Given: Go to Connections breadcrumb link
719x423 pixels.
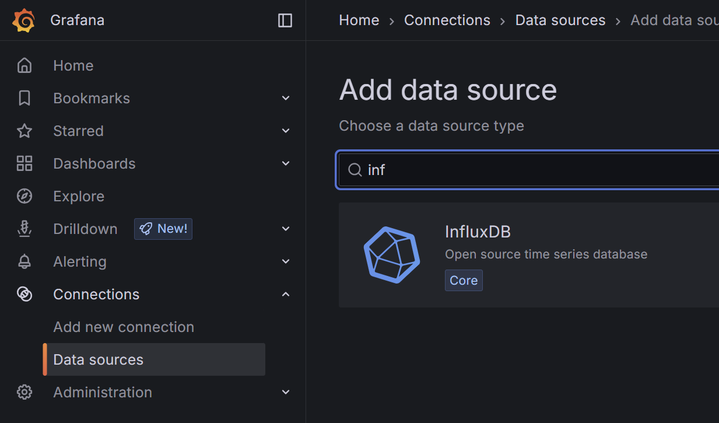Looking at the screenshot, I should pyautogui.click(x=447, y=20).
